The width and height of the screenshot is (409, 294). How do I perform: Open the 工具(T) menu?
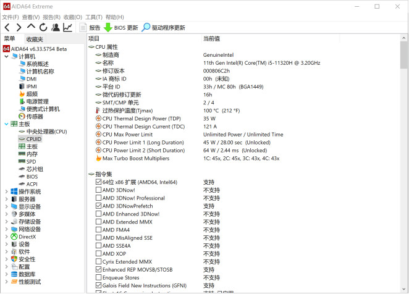[93, 17]
